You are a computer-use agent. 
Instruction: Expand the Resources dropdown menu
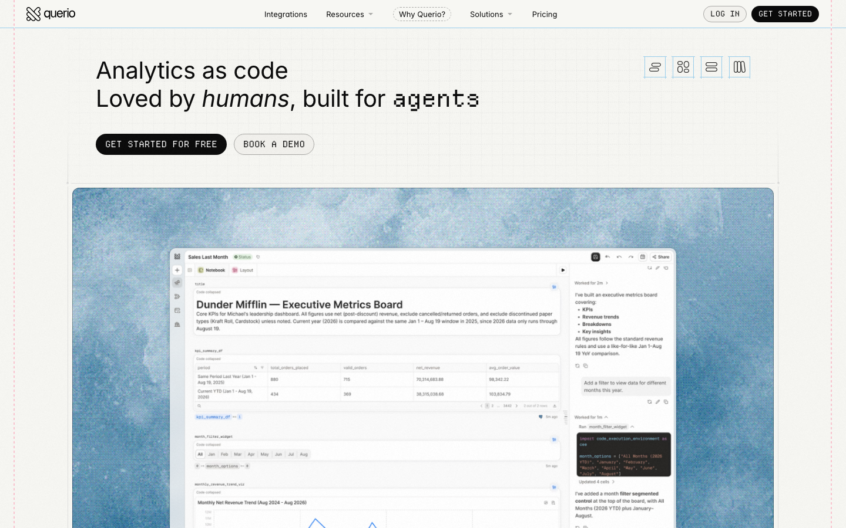point(350,14)
